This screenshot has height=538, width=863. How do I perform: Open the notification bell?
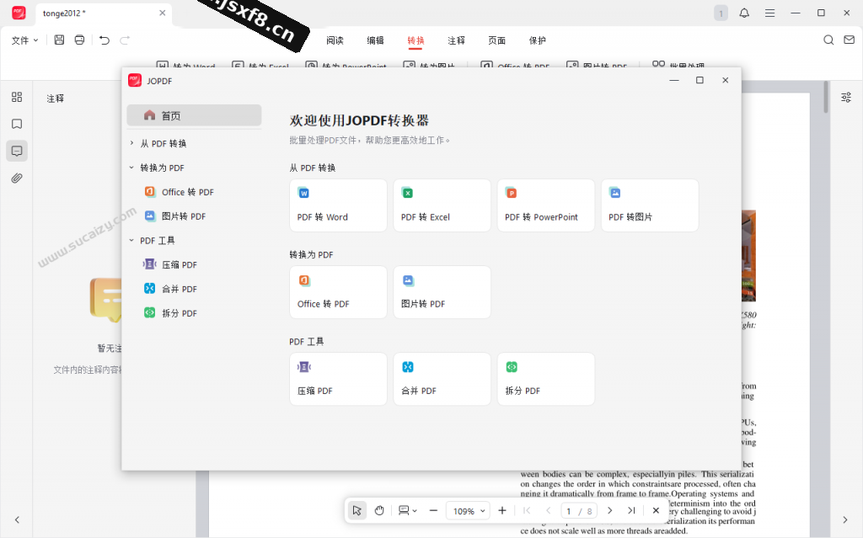click(744, 13)
